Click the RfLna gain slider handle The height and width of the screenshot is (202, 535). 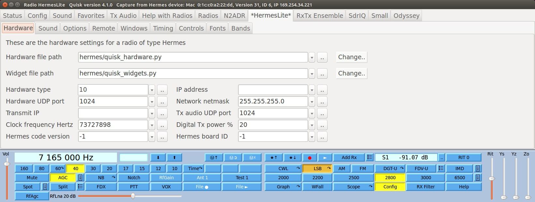click(x=133, y=196)
